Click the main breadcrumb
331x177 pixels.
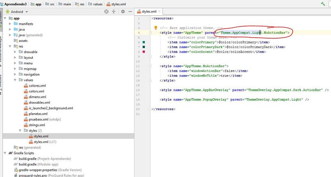(x=65, y=4)
